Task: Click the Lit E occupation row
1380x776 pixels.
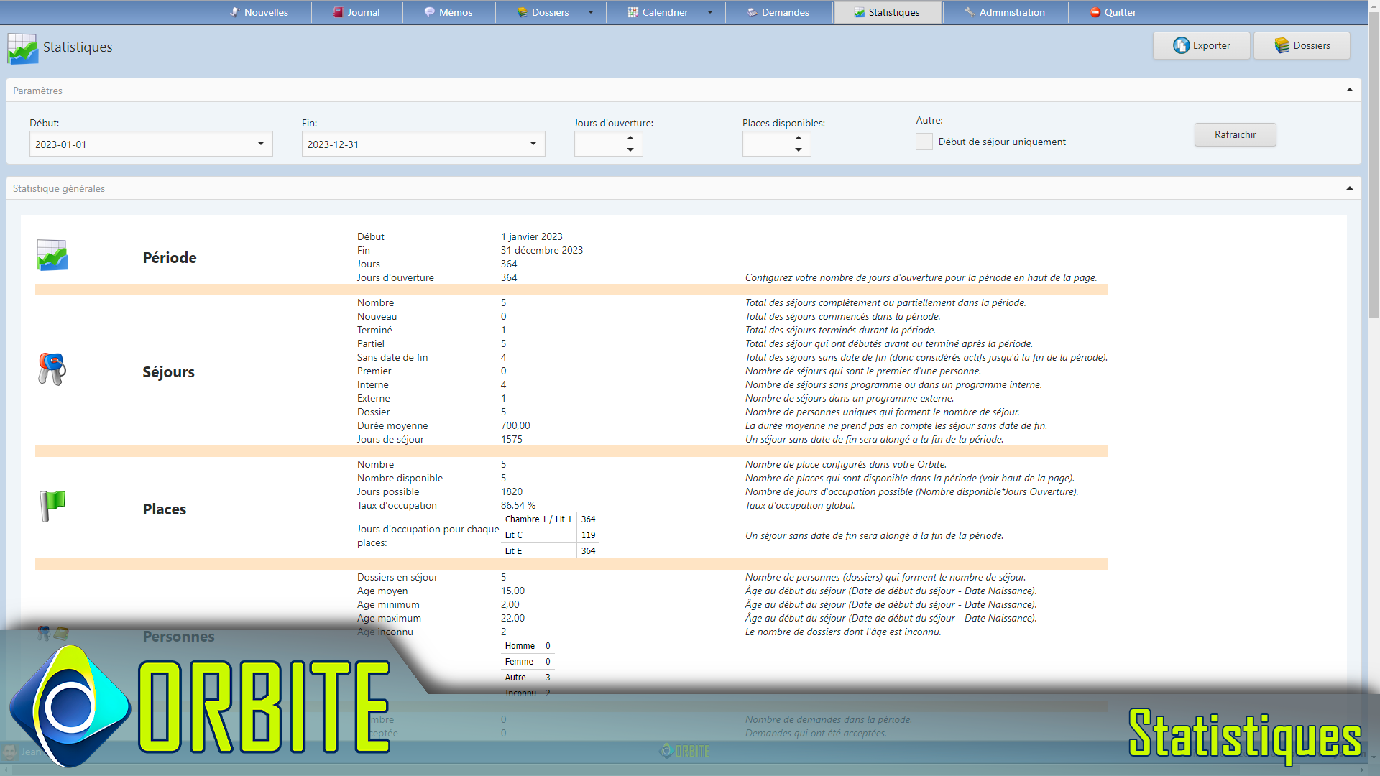Action: (550, 551)
